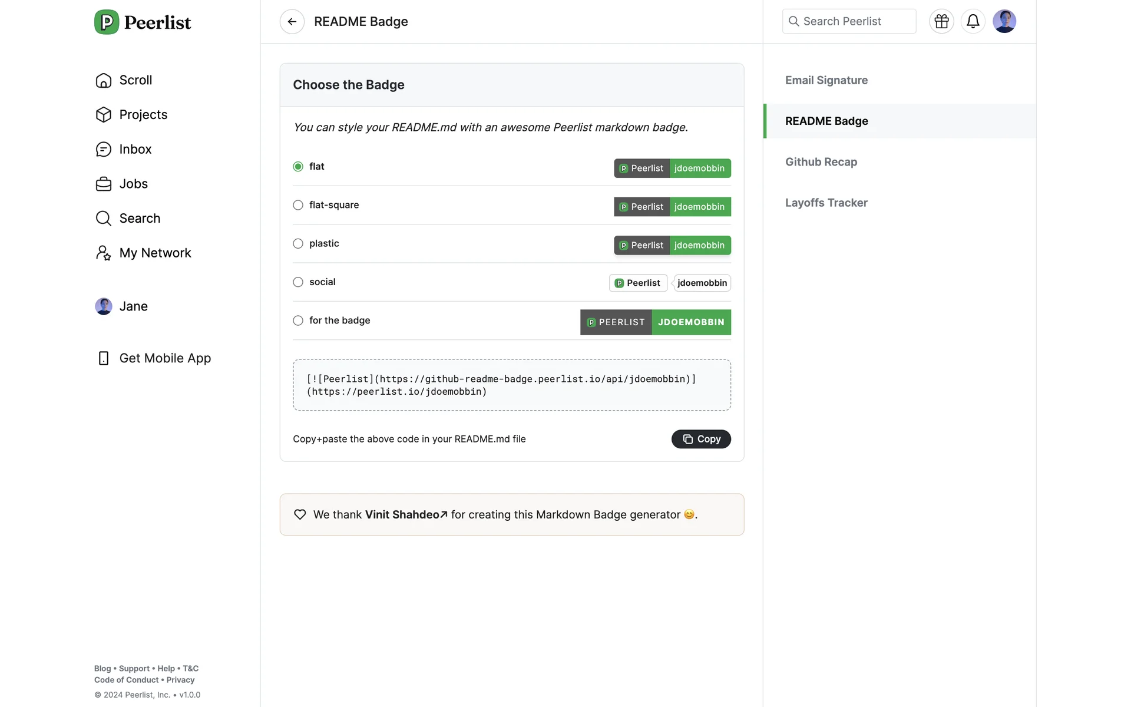This screenshot has height=707, width=1131.
Task: Click the Peerlist logo
Action: (x=143, y=22)
